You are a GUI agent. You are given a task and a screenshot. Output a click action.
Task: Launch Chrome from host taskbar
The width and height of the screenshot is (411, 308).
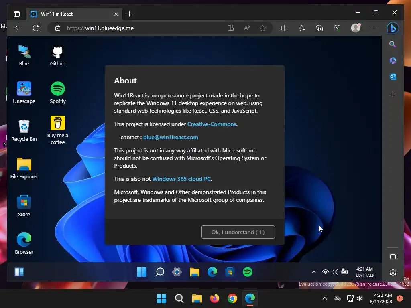232,298
